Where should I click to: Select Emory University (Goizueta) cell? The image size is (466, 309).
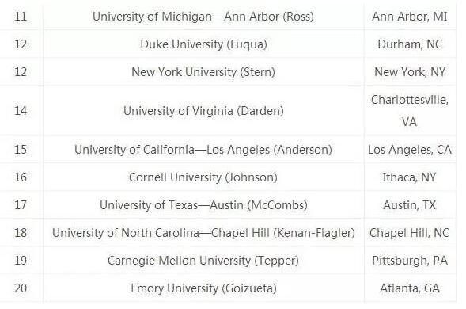tap(203, 288)
